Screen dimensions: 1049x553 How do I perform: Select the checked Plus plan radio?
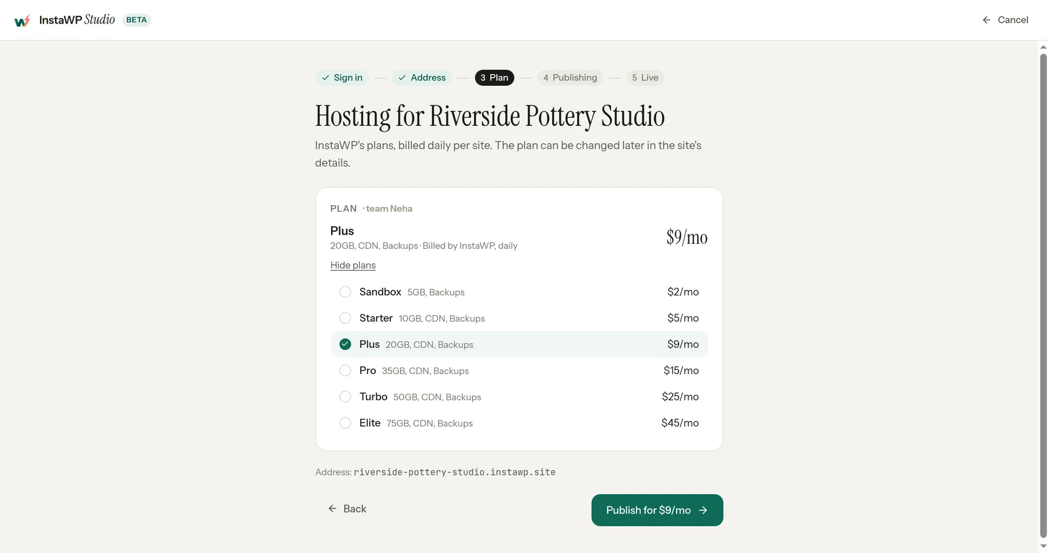(346, 344)
